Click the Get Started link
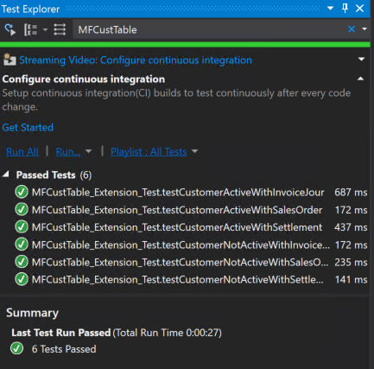This screenshot has width=374, height=369. point(28,127)
